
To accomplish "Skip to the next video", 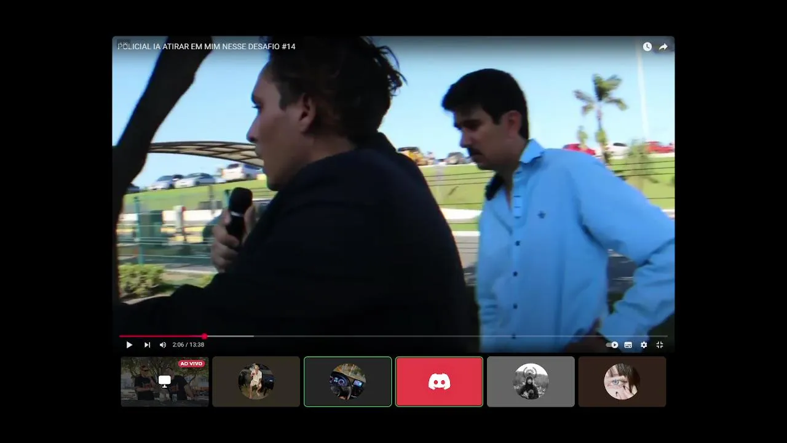I will [147, 345].
